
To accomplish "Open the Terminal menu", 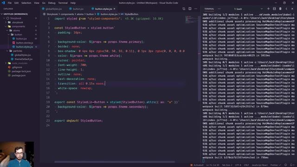I will pos(63,3).
